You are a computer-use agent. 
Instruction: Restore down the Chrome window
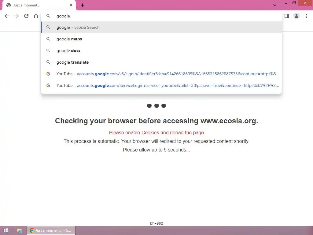click(x=294, y=3)
